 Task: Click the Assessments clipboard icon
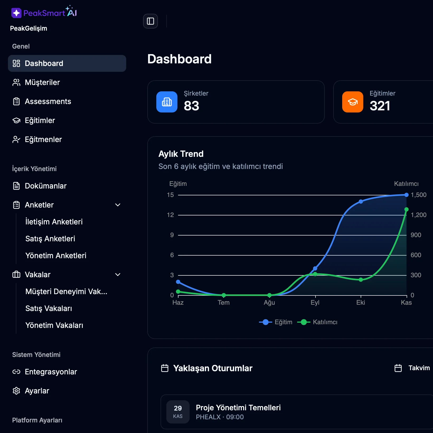click(x=16, y=101)
